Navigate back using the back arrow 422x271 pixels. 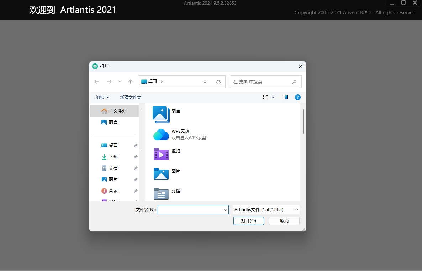click(x=97, y=82)
